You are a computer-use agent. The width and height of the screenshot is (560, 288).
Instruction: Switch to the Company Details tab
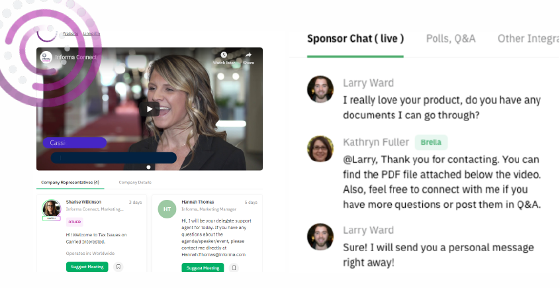click(135, 182)
